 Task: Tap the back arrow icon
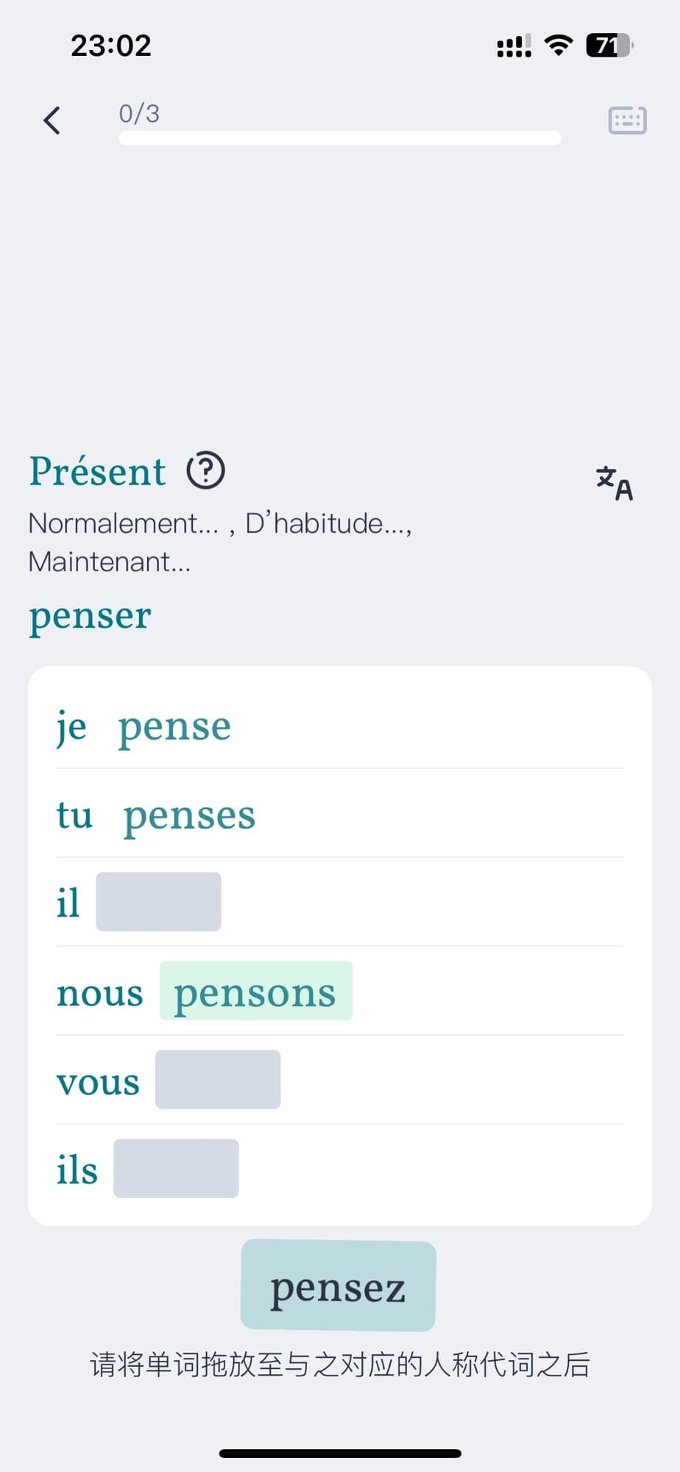52,120
